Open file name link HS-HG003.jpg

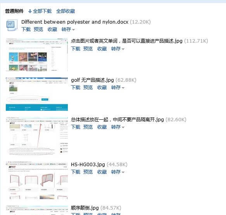click(x=88, y=165)
